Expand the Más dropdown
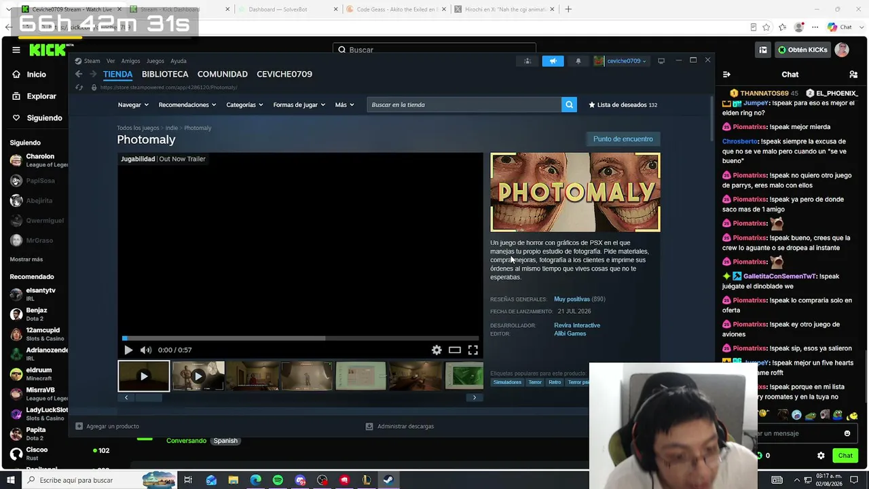The height and width of the screenshot is (489, 869). (x=344, y=105)
